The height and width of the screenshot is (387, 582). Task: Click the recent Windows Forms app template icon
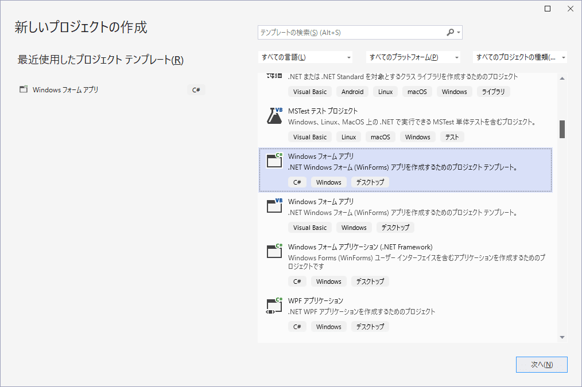(x=24, y=89)
